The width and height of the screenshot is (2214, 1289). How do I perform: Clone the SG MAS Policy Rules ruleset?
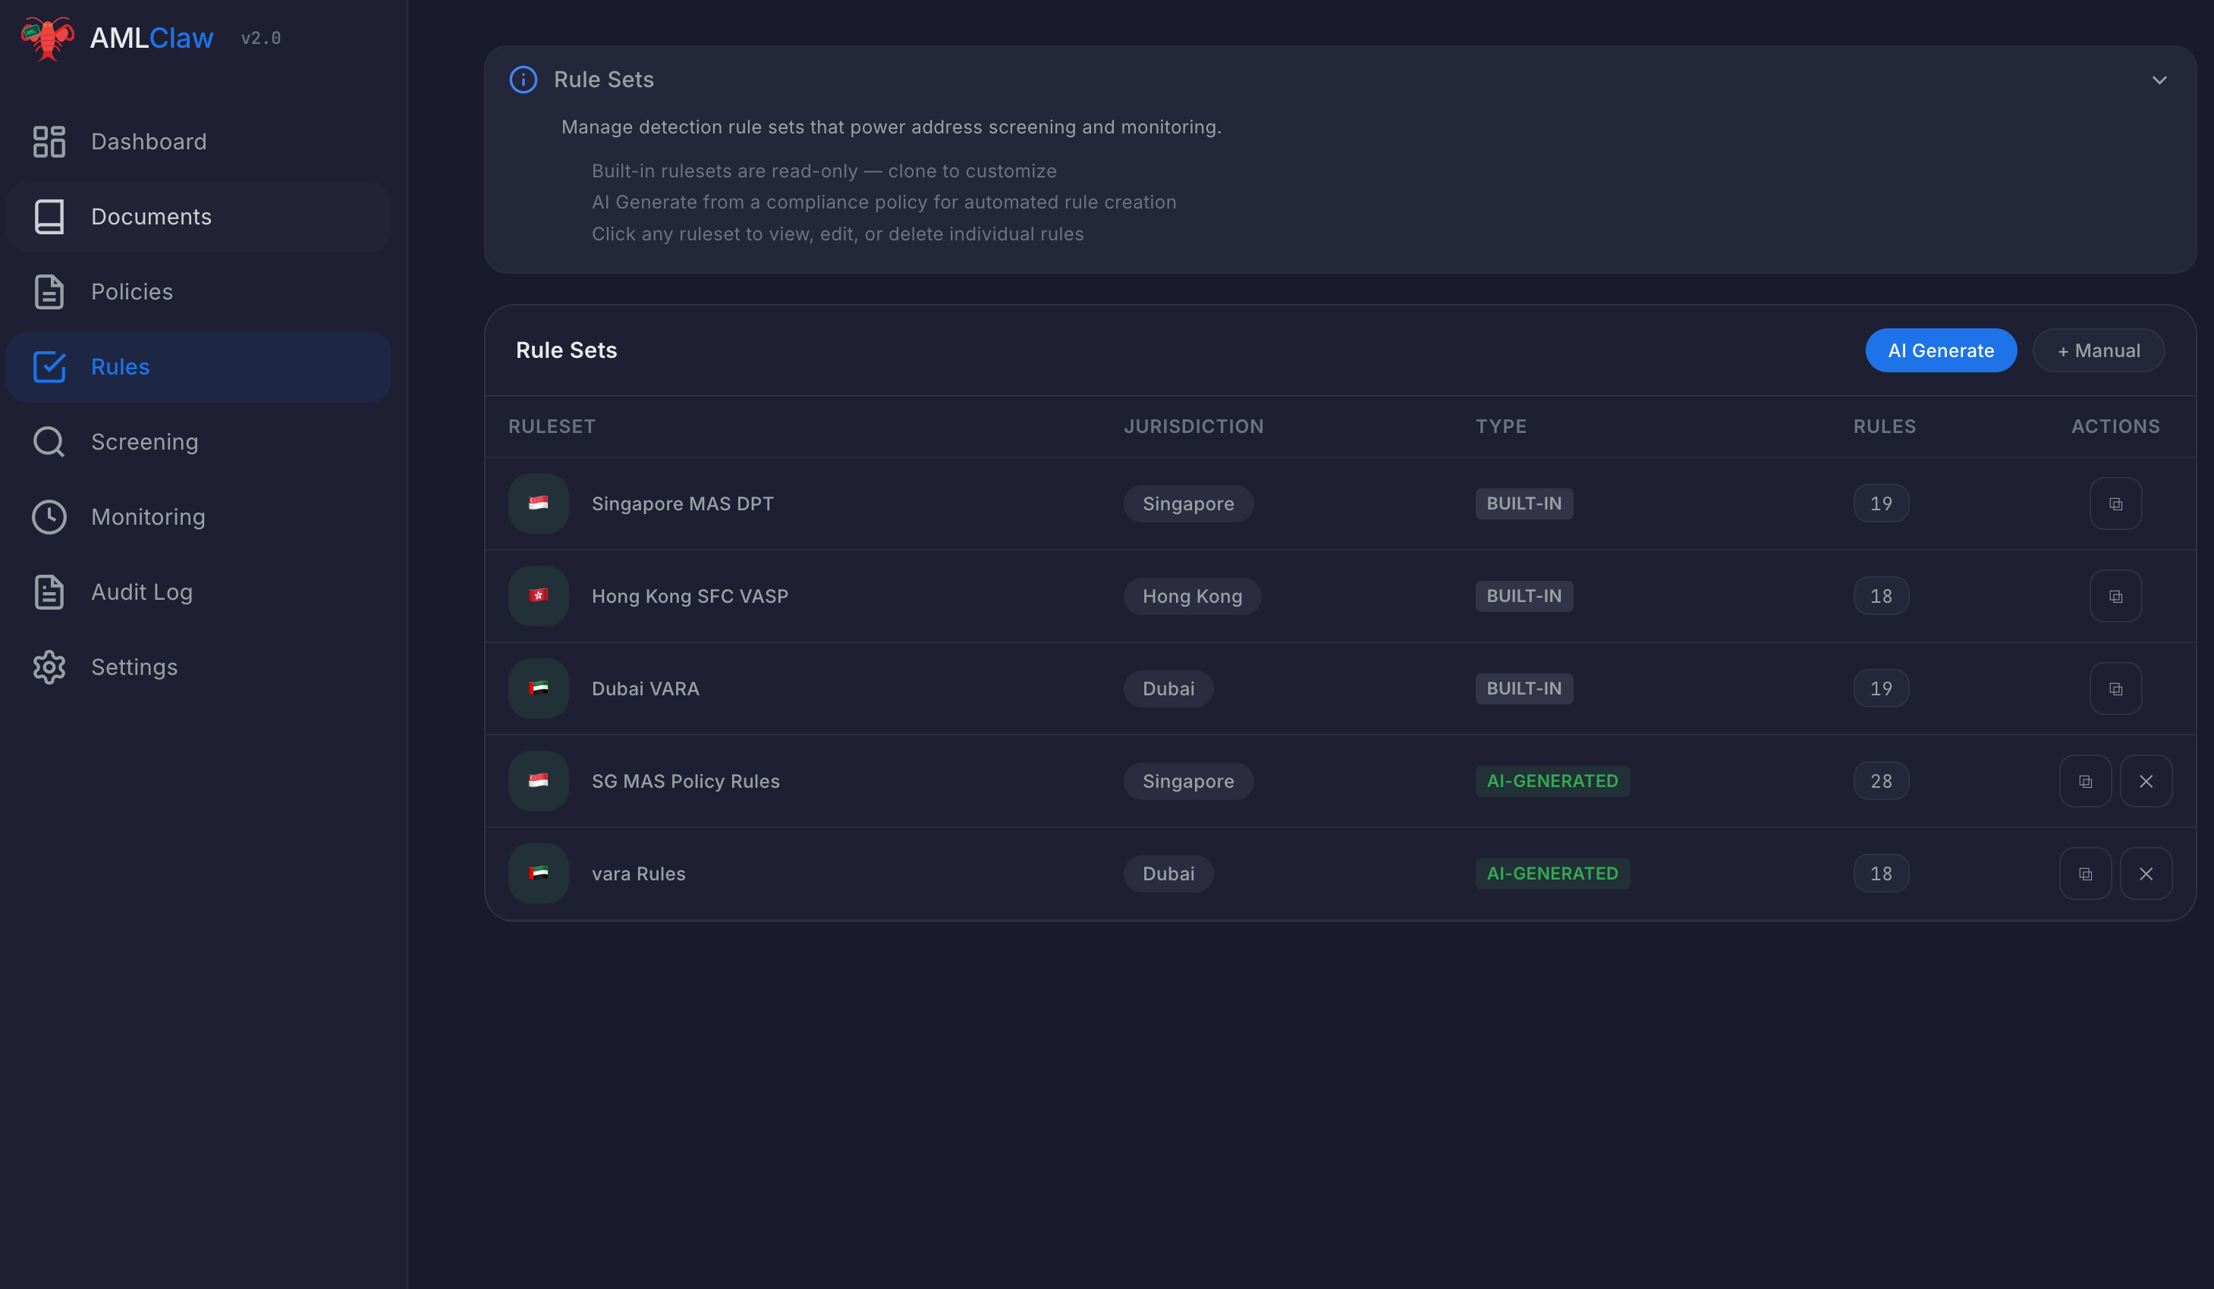(2084, 780)
